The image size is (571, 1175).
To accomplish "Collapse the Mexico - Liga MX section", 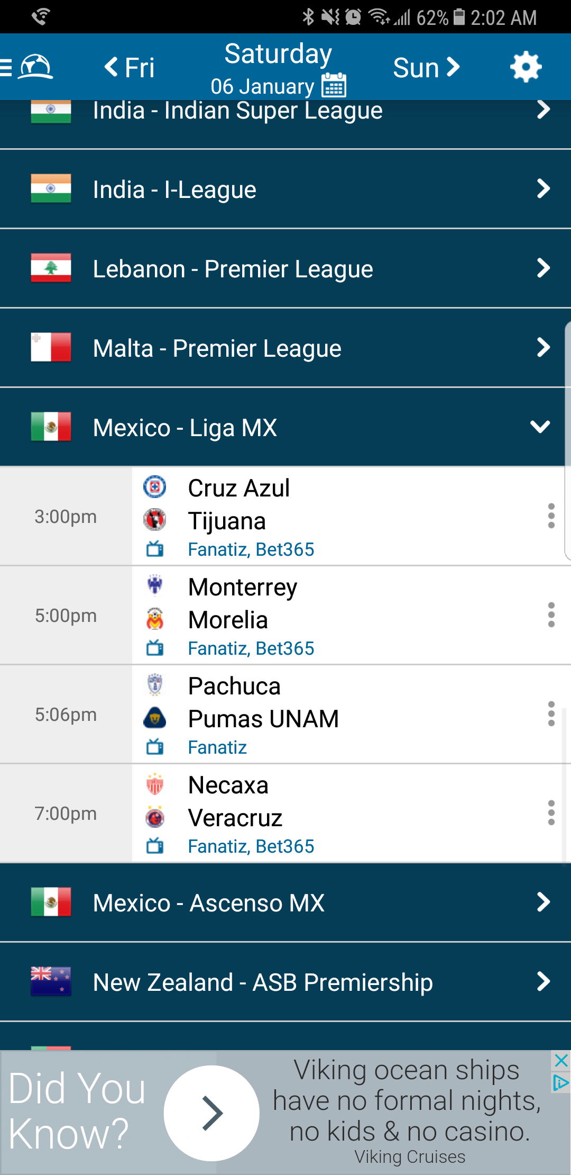I will 540,427.
